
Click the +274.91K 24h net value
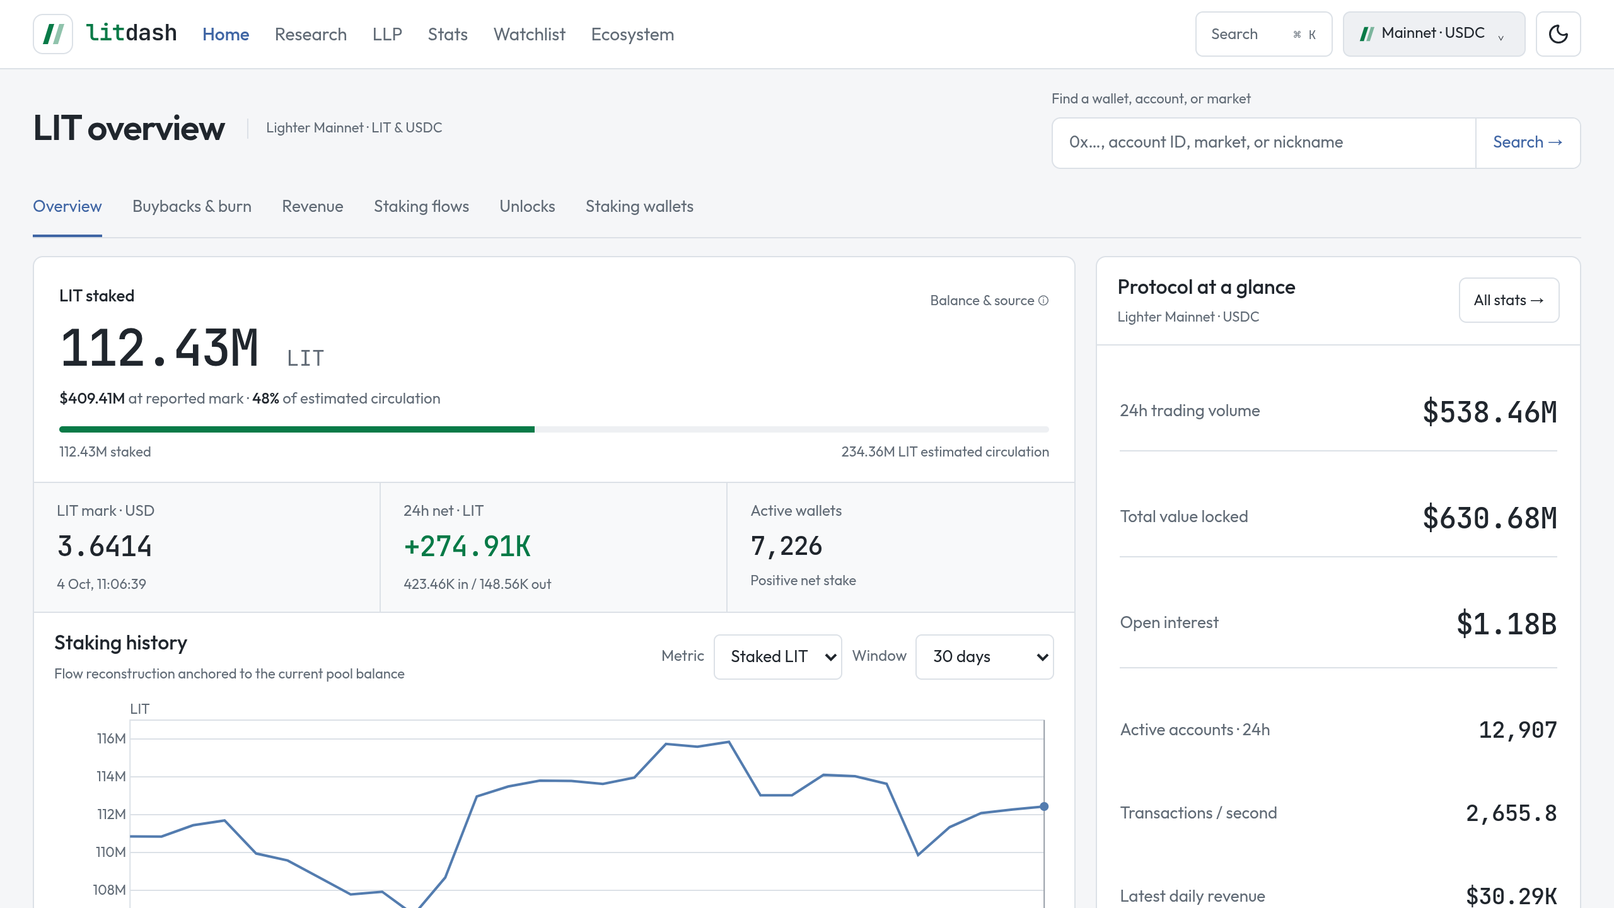point(467,546)
